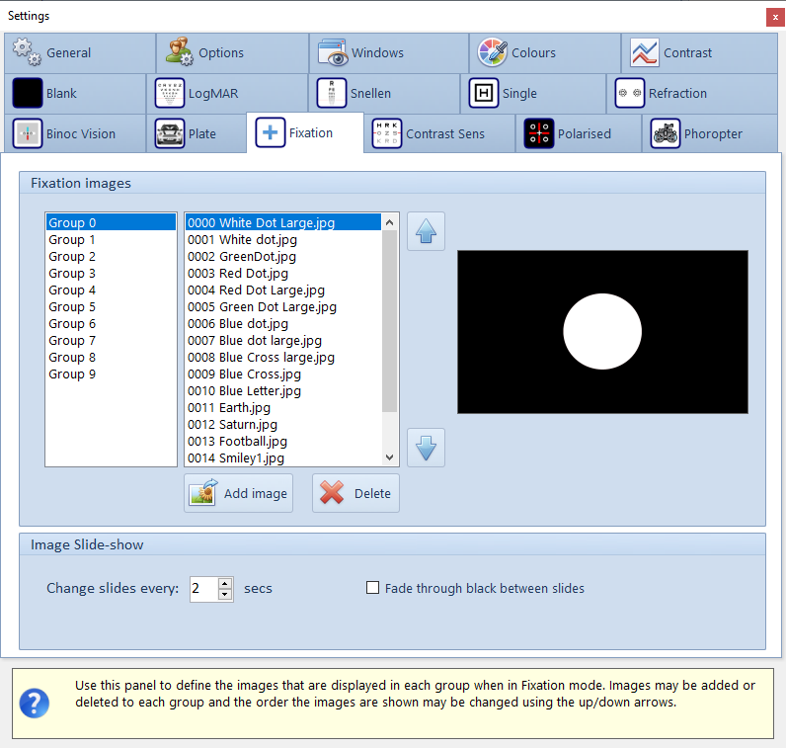
Task: Increase slide interval with up spinner arrow
Action: point(225,583)
